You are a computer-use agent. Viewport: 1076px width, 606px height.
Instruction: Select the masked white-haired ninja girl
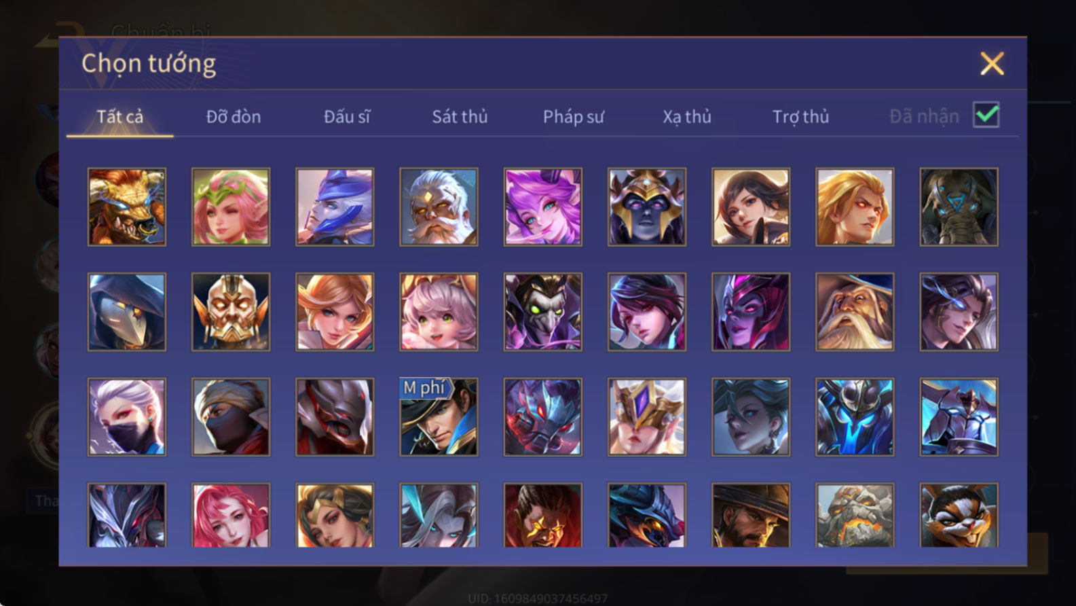(x=127, y=417)
